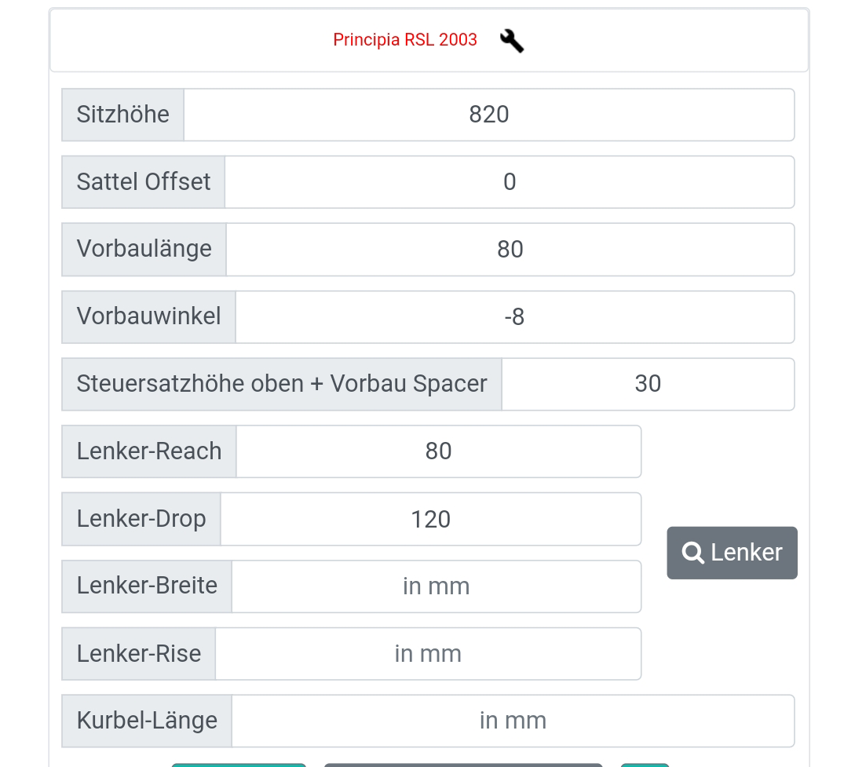
Task: Select the Lenker-Drop field showing 120
Action: pyautogui.click(x=430, y=519)
